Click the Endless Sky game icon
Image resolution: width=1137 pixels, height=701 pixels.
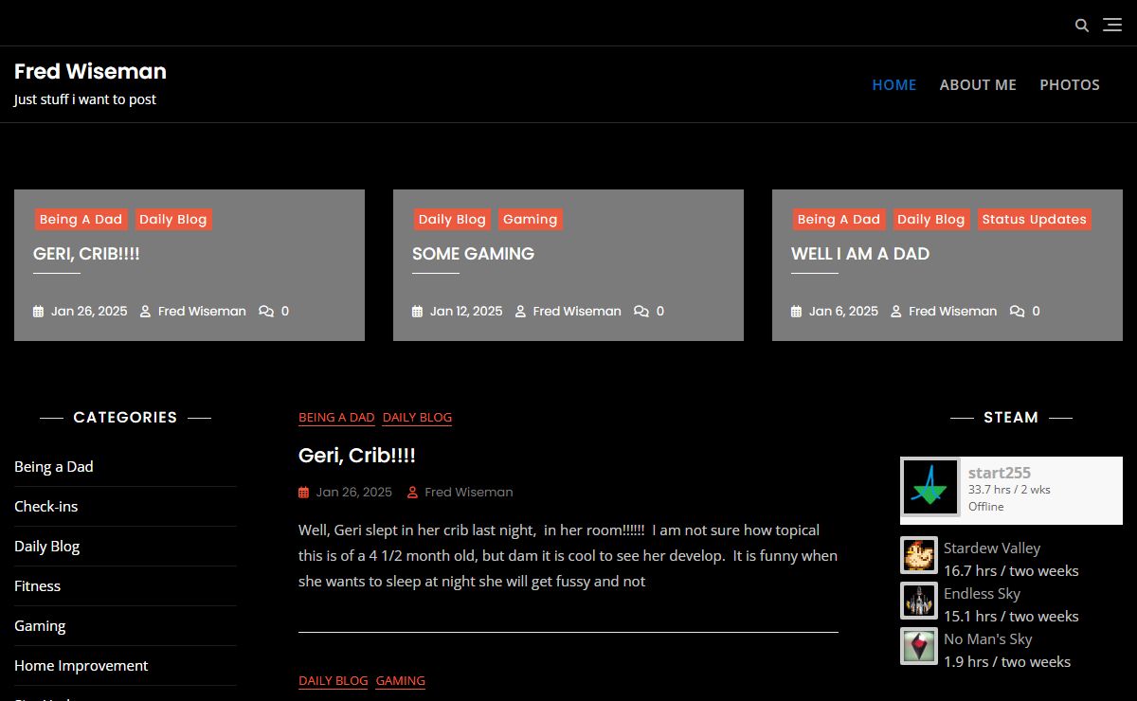(x=918, y=602)
